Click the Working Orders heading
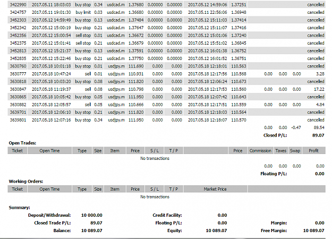Image resolution: width=332 pixels, height=239 pixels. [26, 182]
